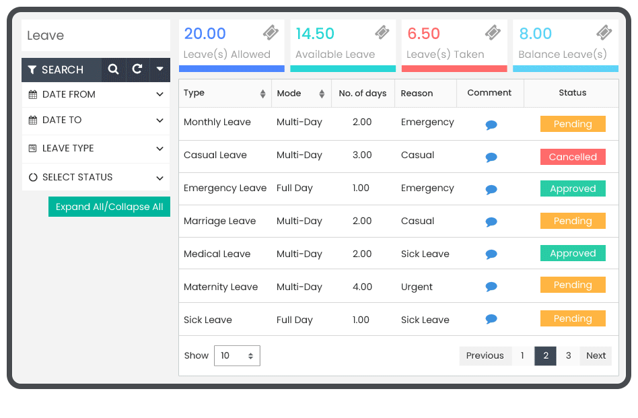This screenshot has height=418, width=638.
Task: Open search bar caret dropdown
Action: [x=159, y=69]
